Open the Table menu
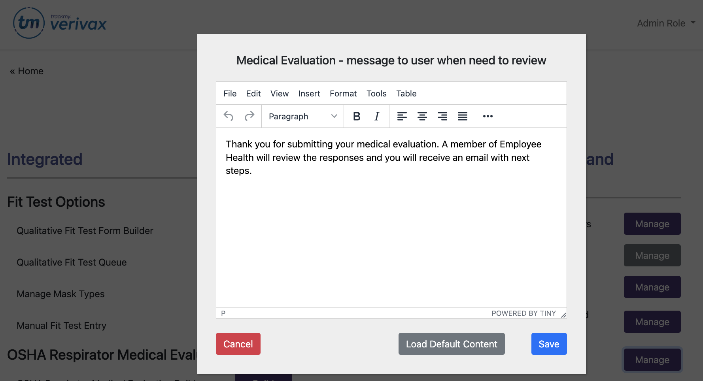 click(x=406, y=94)
